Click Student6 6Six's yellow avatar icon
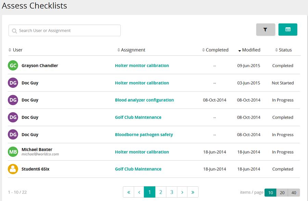This screenshot has height=201, width=308. pyautogui.click(x=13, y=169)
